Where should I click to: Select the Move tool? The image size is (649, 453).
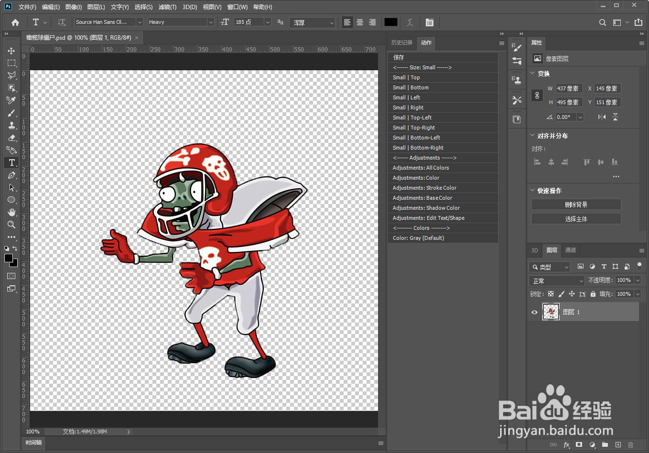[x=11, y=51]
